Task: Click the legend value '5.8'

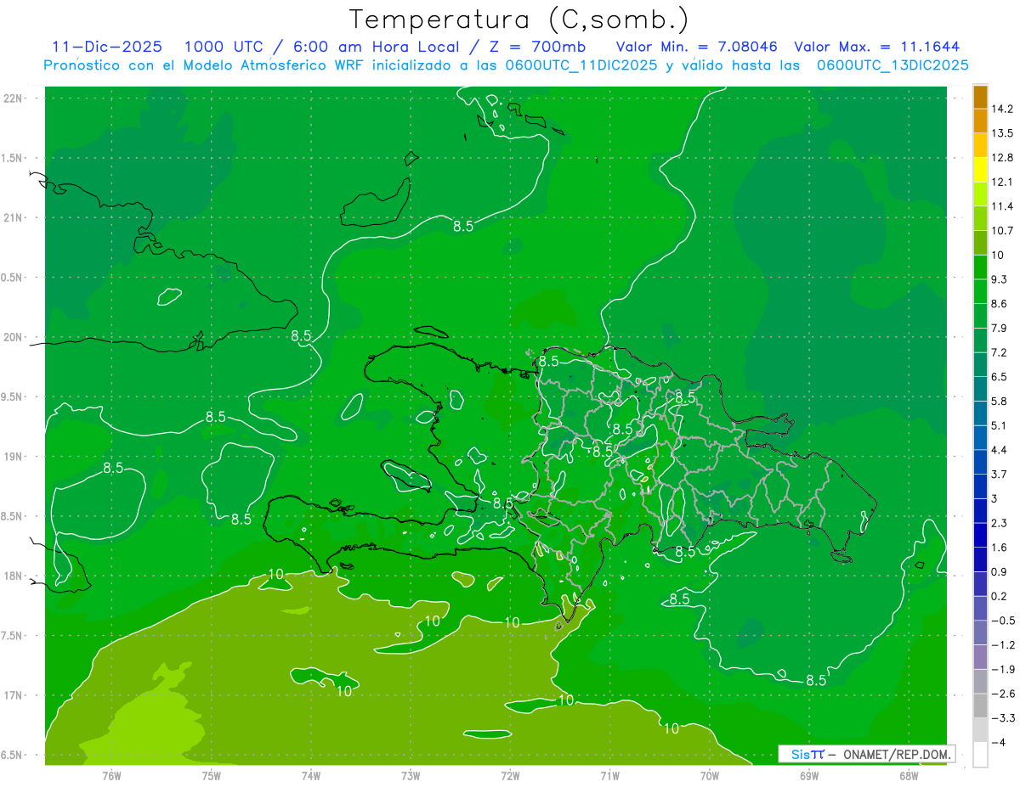Action: [x=999, y=402]
